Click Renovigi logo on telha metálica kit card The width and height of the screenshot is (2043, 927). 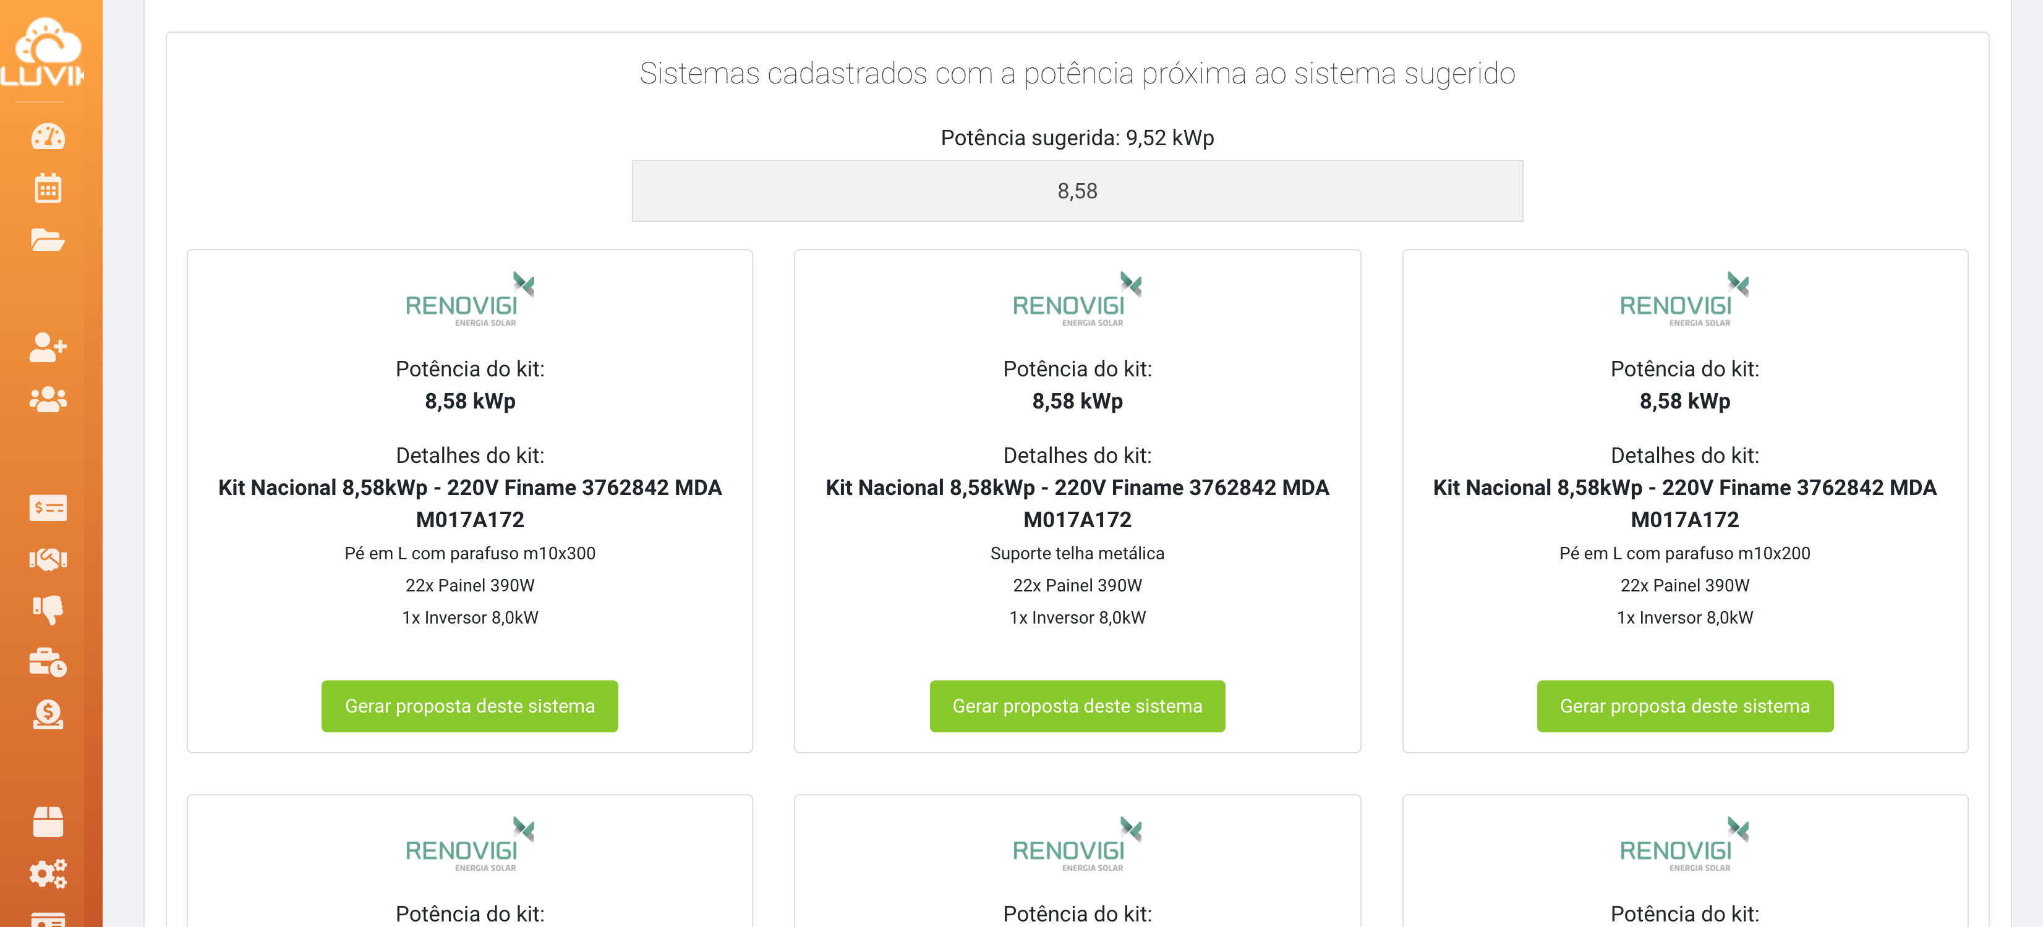click(x=1077, y=300)
